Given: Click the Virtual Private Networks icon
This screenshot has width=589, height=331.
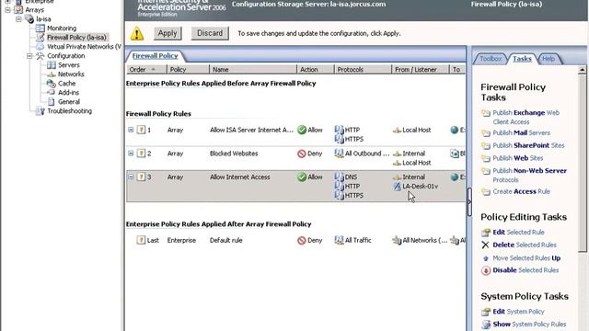Looking at the screenshot, I should [40, 47].
